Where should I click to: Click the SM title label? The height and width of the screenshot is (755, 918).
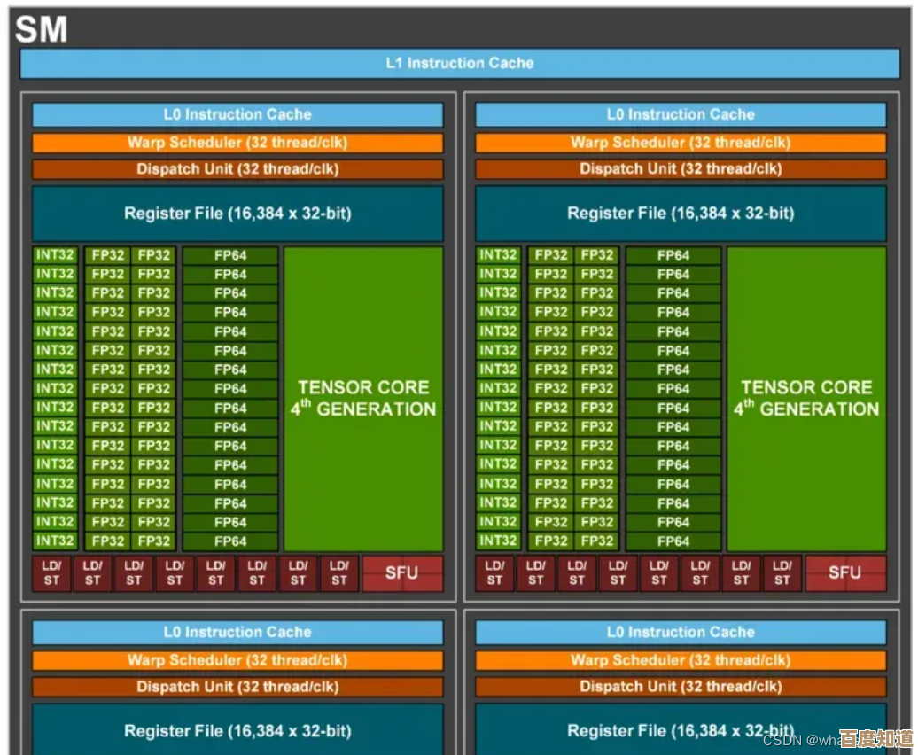tap(42, 30)
